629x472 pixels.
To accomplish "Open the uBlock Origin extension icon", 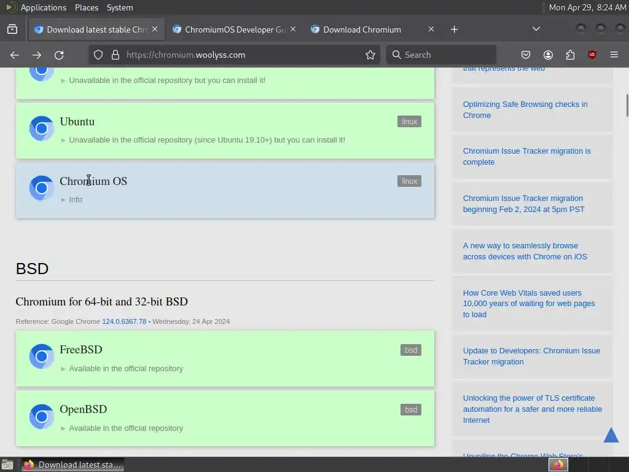I will (592, 55).
